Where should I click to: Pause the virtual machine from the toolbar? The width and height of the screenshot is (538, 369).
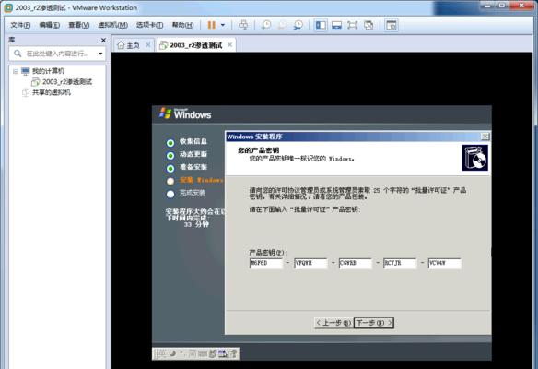pos(212,25)
